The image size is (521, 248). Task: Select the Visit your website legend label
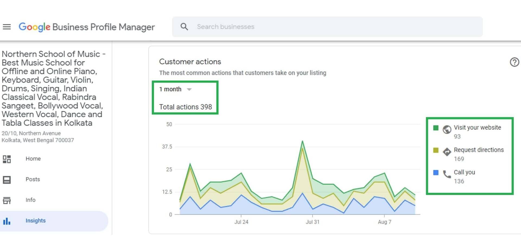[x=477, y=128]
